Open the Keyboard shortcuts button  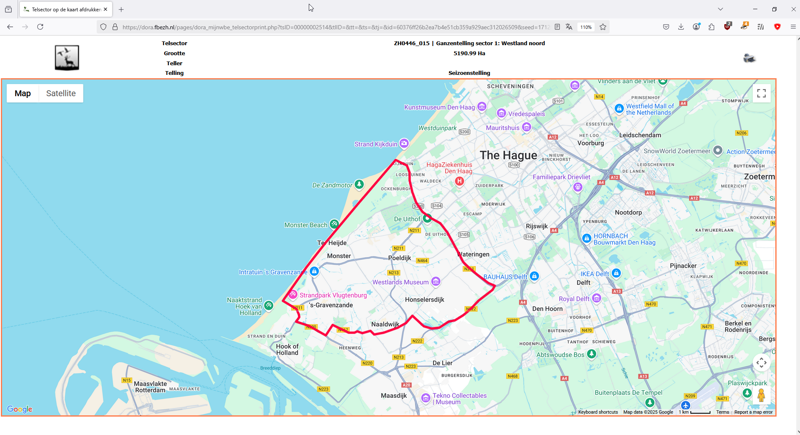click(598, 412)
